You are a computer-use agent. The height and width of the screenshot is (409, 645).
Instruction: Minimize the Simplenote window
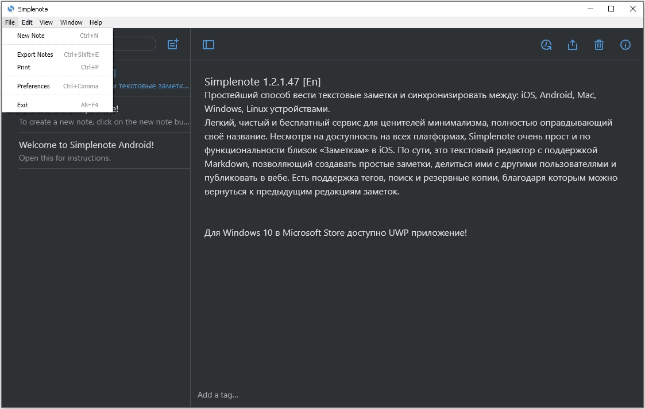(590, 9)
